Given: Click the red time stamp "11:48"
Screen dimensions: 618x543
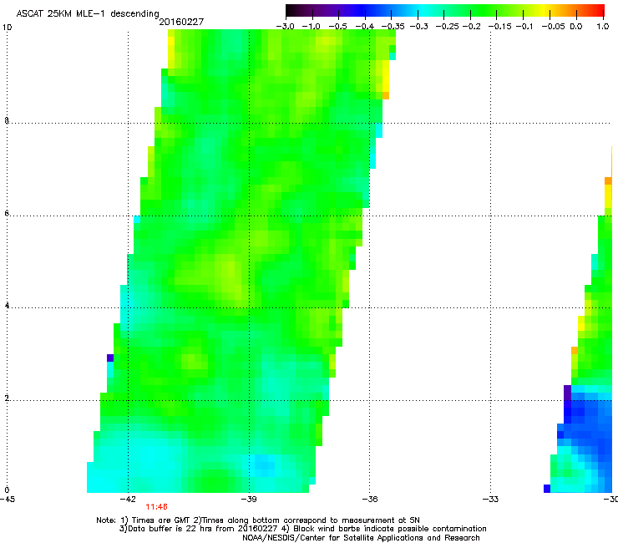Looking at the screenshot, I should click(156, 507).
